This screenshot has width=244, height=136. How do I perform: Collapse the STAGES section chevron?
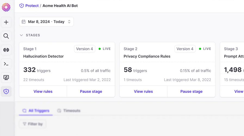tap(21, 35)
